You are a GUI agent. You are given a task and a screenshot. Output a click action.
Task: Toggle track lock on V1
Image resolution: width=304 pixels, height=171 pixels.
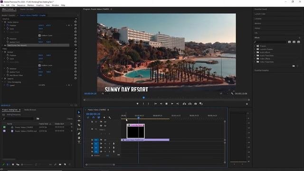tap(92, 140)
